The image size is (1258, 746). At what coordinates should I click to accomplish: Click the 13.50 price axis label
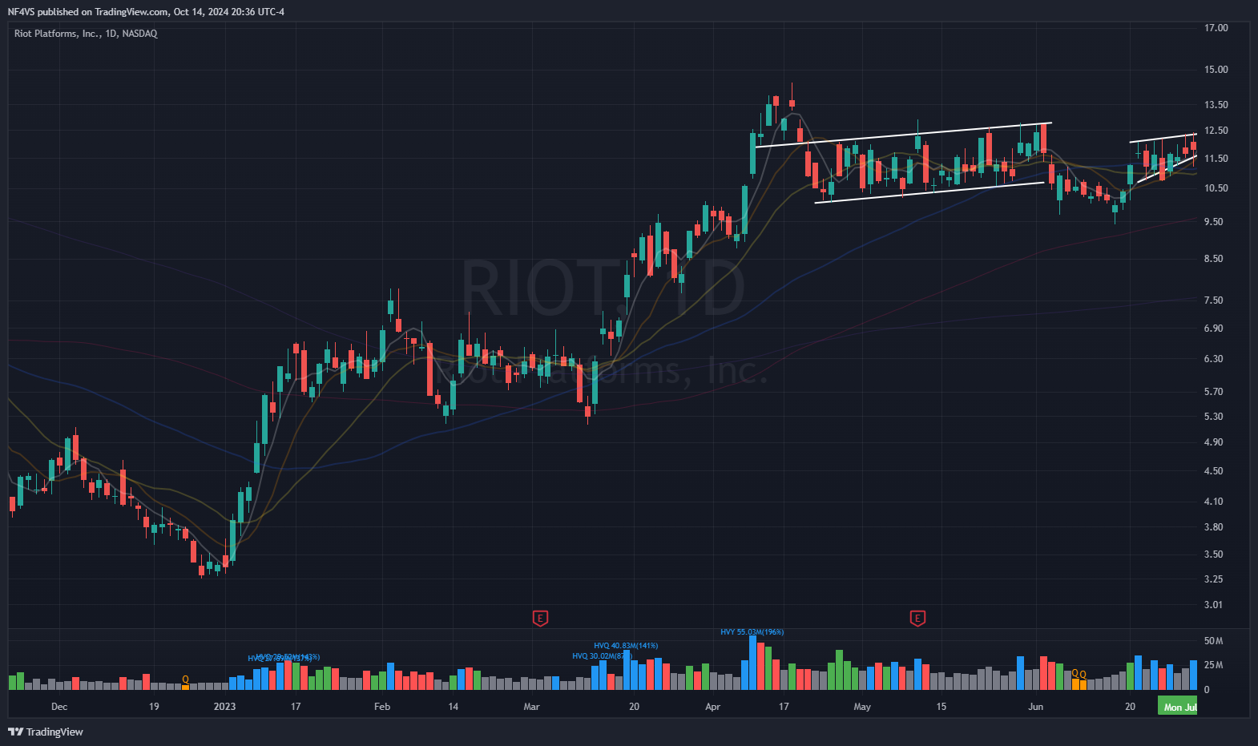[x=1216, y=105]
